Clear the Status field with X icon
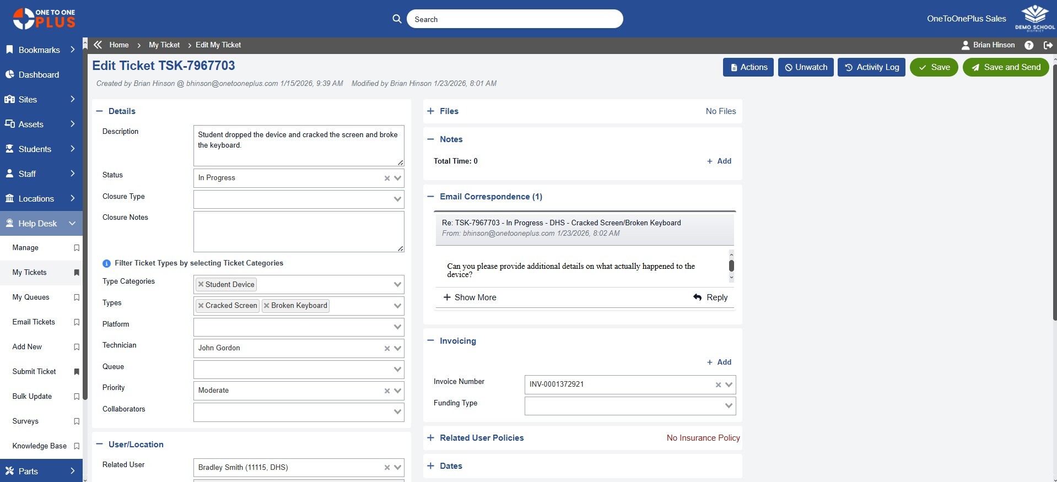 [387, 178]
